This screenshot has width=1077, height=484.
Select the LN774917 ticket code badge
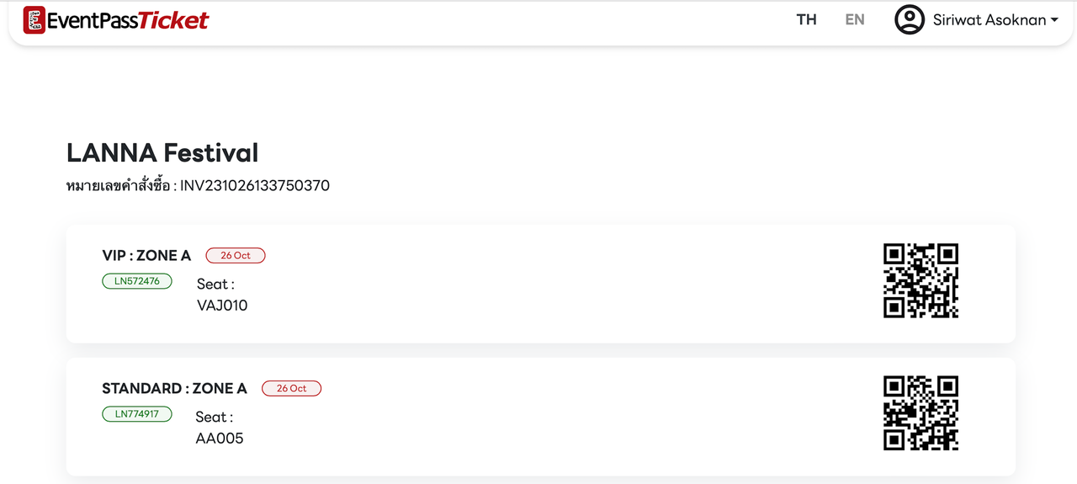pos(137,414)
